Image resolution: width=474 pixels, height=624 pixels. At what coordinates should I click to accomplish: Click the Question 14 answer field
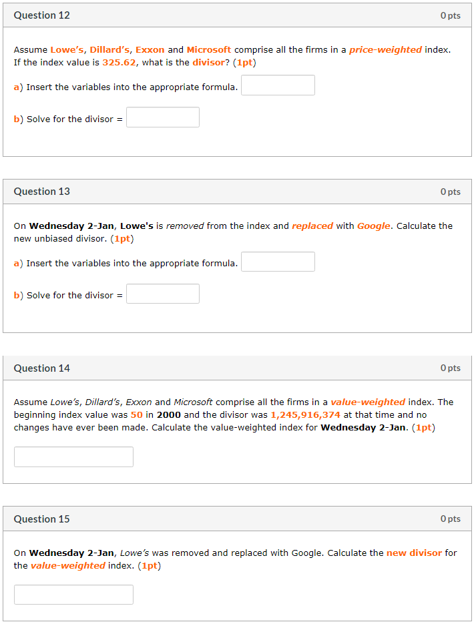click(x=73, y=456)
